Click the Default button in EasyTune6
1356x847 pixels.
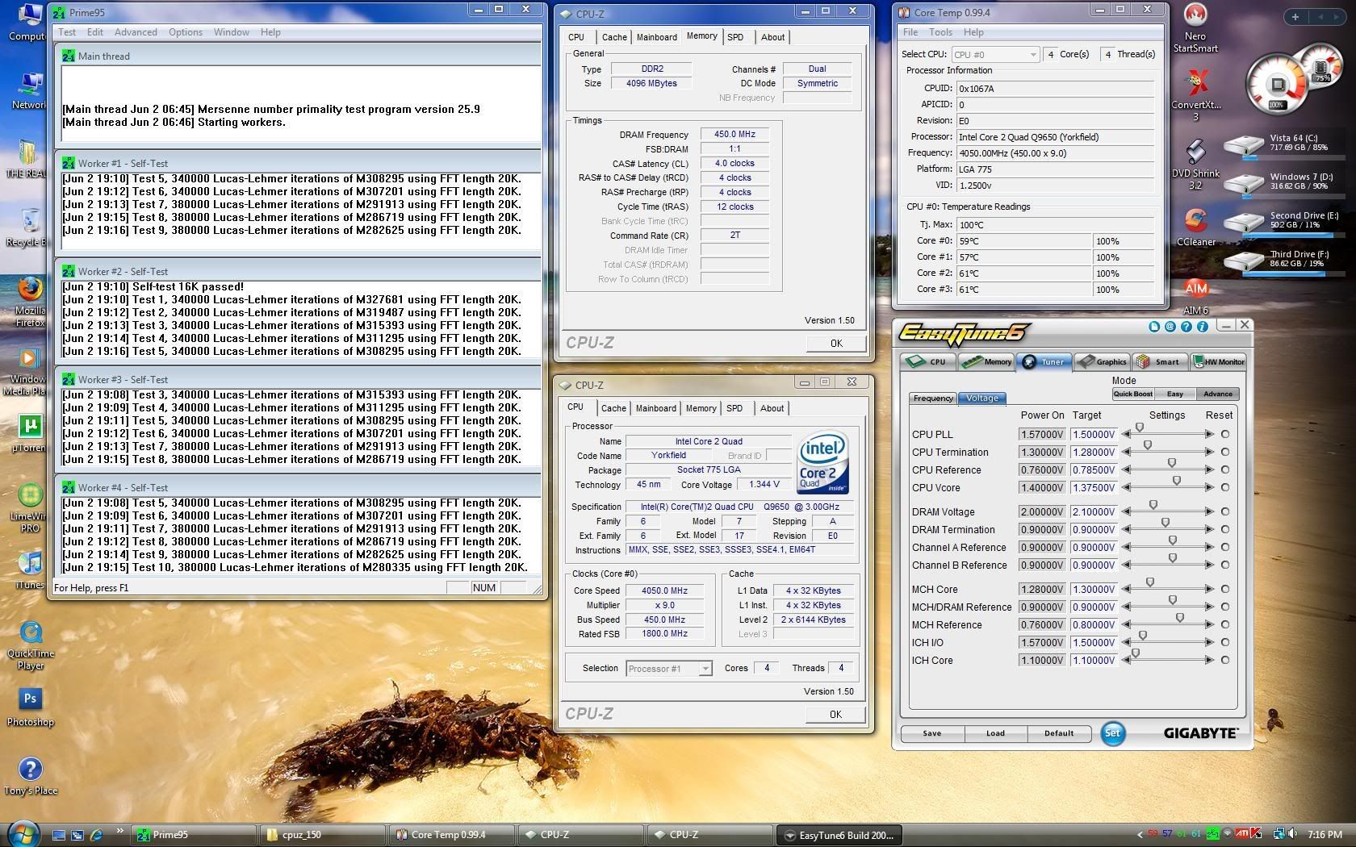[1059, 733]
